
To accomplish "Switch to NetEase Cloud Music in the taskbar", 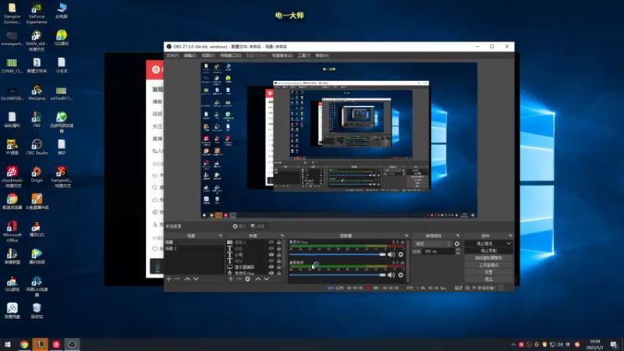I will (x=56, y=345).
